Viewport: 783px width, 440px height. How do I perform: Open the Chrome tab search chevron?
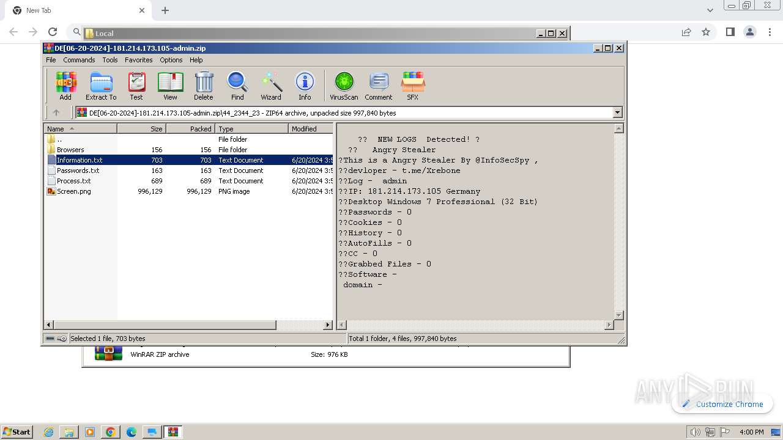[710, 10]
